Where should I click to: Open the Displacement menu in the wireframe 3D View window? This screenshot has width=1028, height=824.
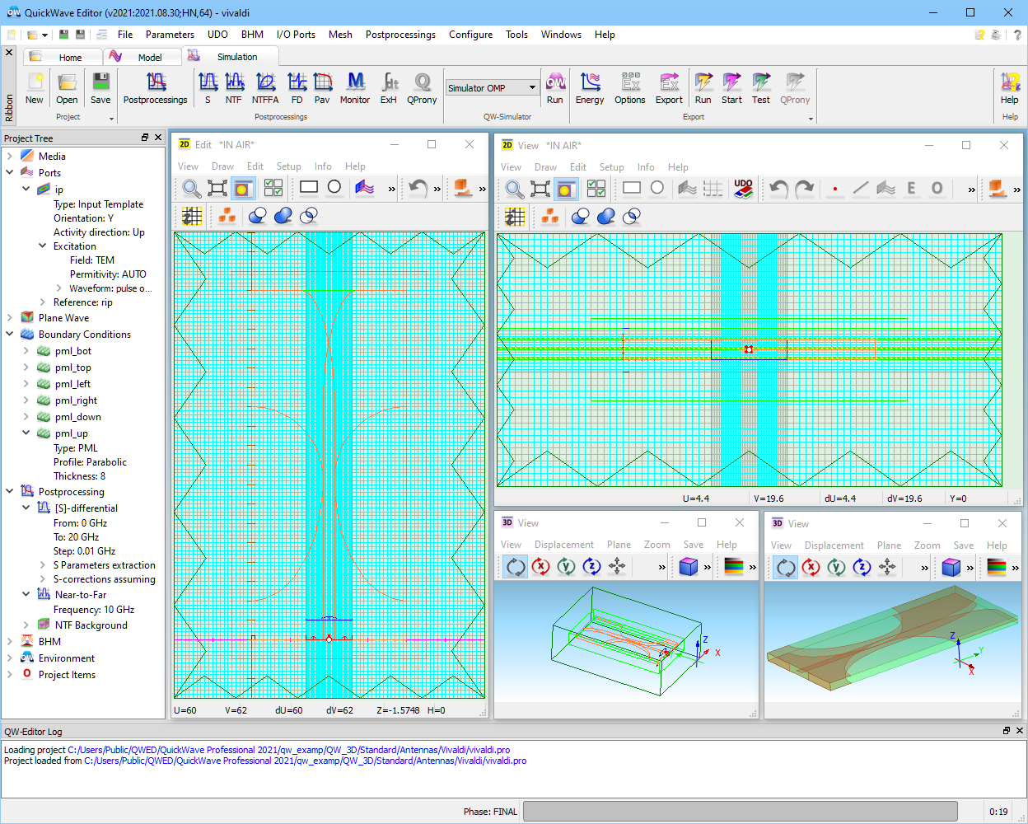(564, 545)
